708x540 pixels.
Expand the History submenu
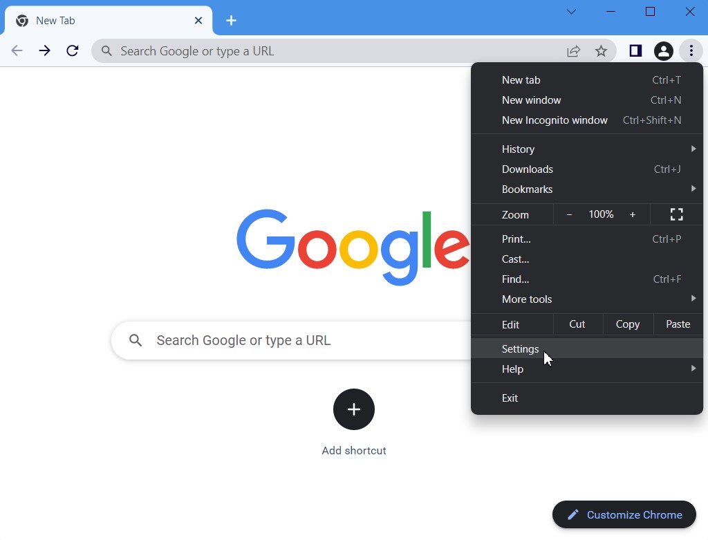(586, 149)
